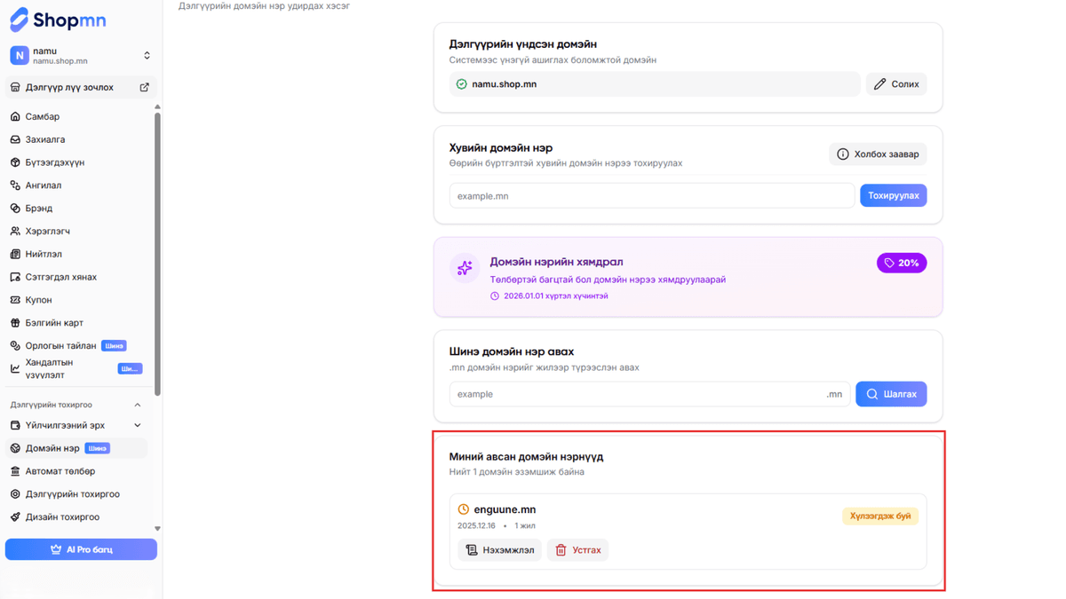This screenshot has width=1066, height=599.
Task: Click the example.mn custom domain input field
Action: click(651, 196)
